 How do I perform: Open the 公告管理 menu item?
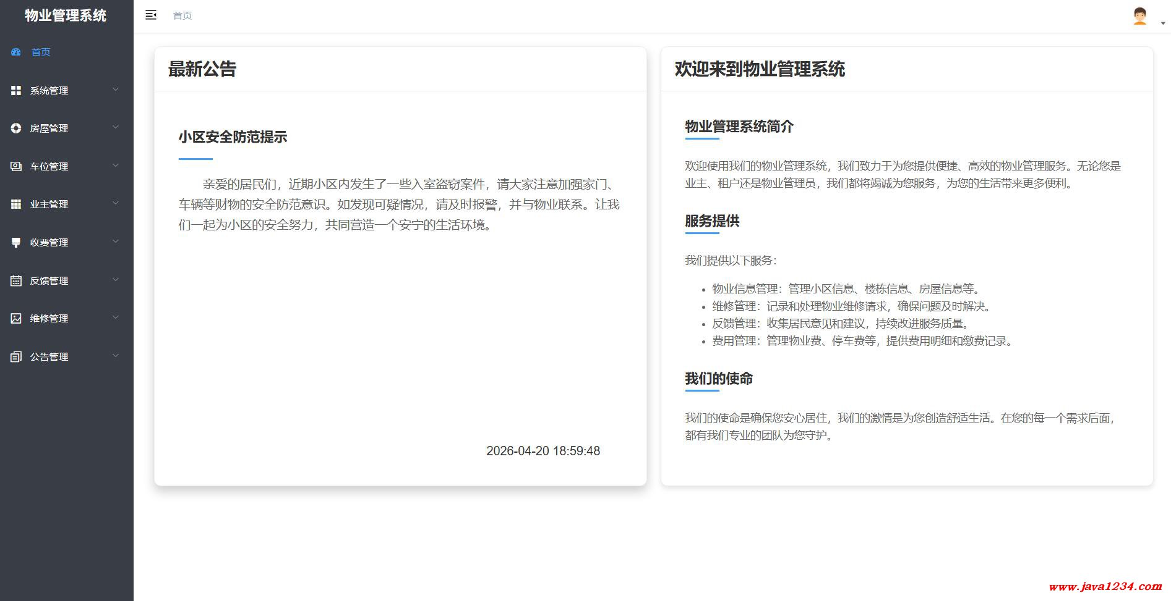49,356
